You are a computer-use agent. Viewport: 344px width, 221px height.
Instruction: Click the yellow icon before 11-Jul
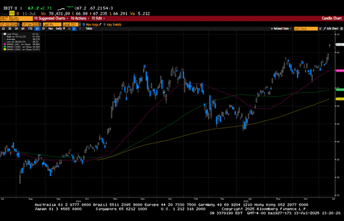[12, 13]
